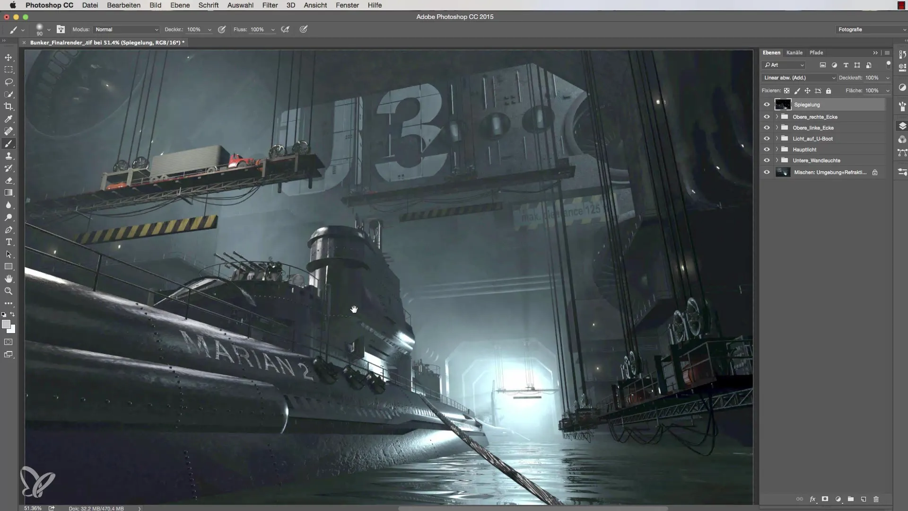The width and height of the screenshot is (908, 511).
Task: Select the Blur tool
Action: point(9,205)
